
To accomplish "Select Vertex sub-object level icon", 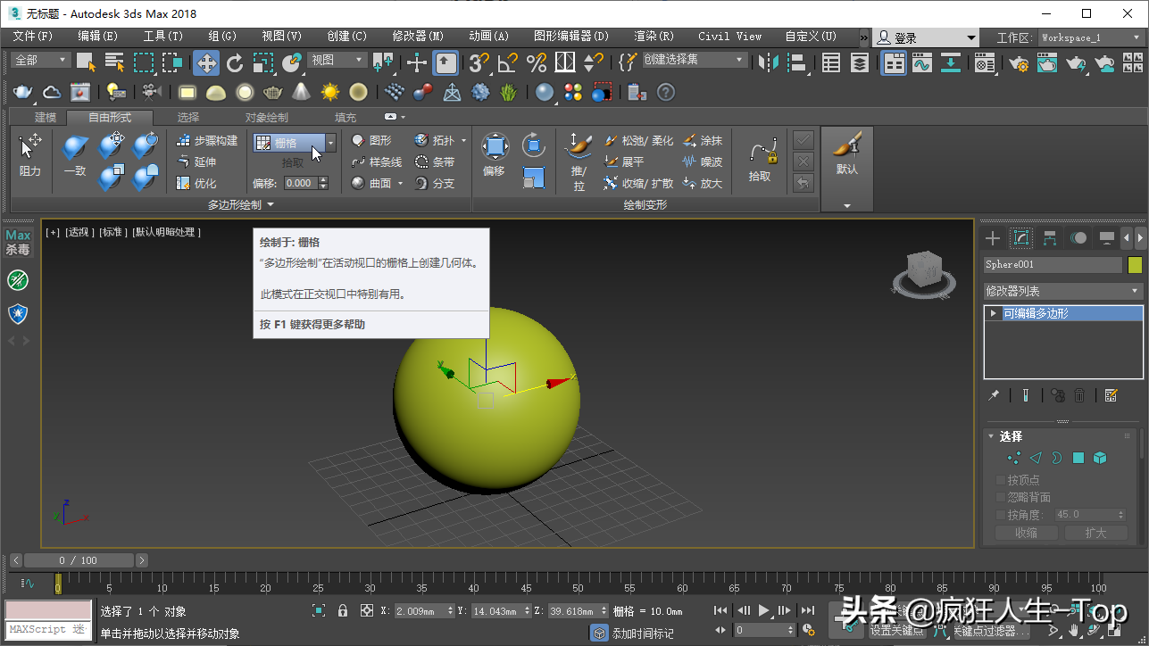I will tap(1013, 458).
